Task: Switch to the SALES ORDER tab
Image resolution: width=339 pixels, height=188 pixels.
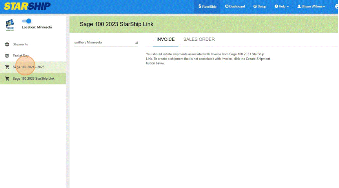Action: [x=199, y=39]
